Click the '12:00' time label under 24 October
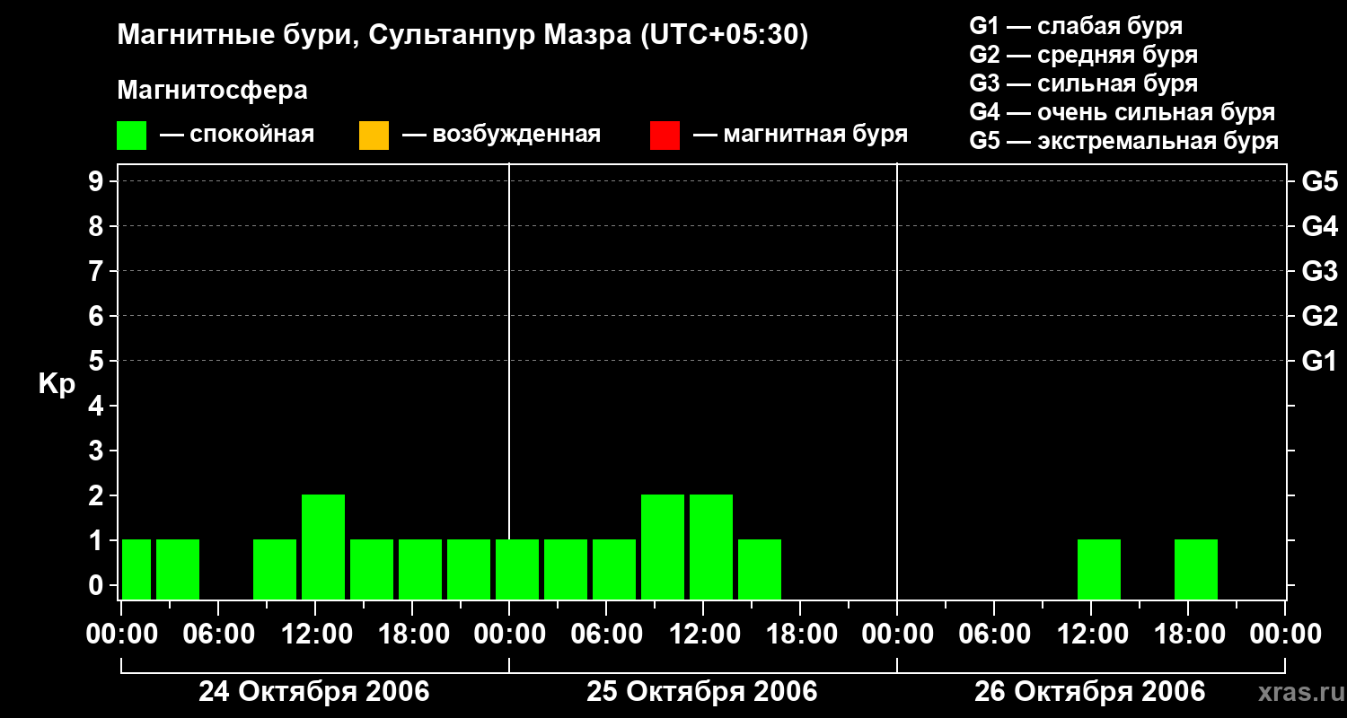Screen dimensions: 1347x718 pos(315,635)
